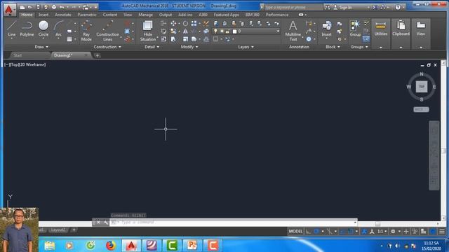Click the workspace switching gear icon
Image resolution: width=449 pixels, height=252 pixels.
point(393,232)
